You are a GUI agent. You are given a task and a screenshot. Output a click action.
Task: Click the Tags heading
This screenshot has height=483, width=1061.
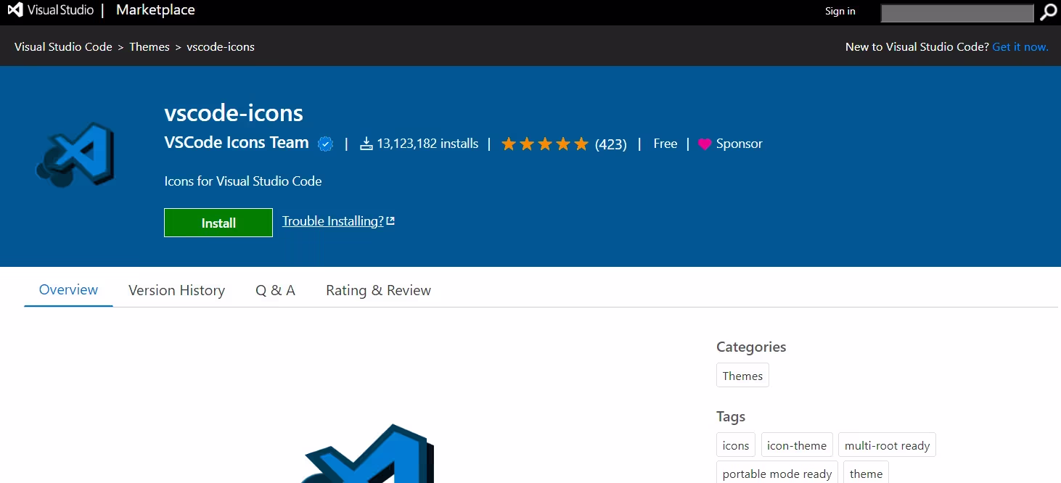[731, 416]
